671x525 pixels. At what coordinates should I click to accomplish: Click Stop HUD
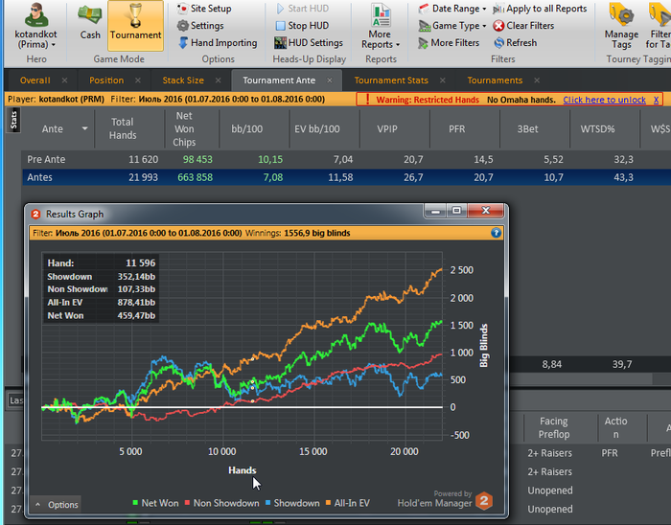(x=302, y=26)
